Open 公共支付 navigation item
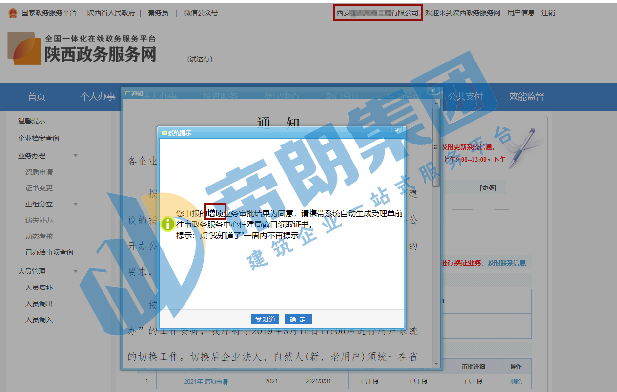617x392 pixels. point(465,97)
